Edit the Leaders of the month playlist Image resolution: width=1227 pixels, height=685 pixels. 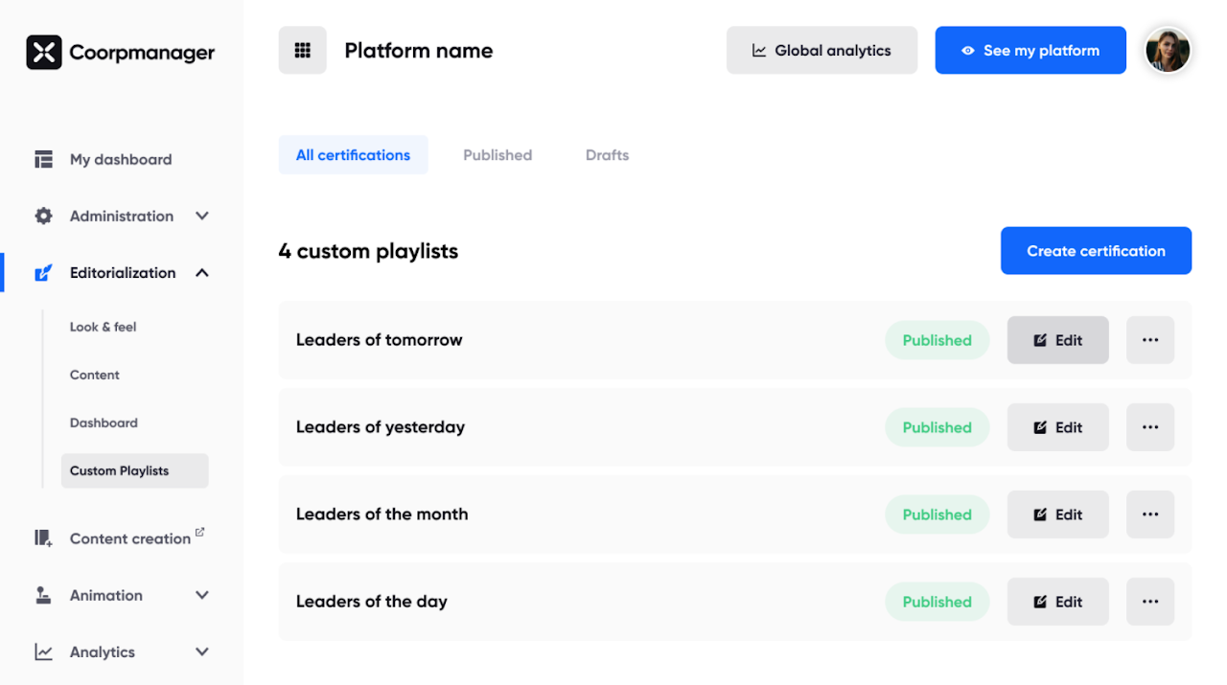[1058, 514]
